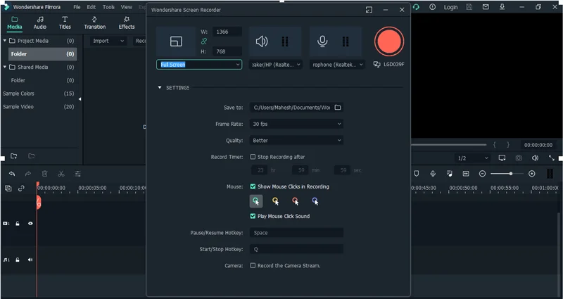563x299 pixels.
Task: Click the undo arrow in Filmora timeline toolbar
Action: coord(12,174)
